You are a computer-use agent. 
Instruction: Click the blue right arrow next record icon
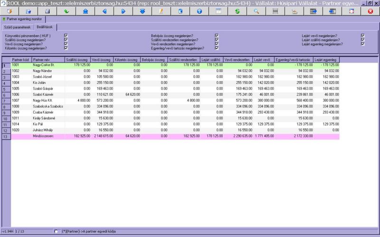[123, 11]
